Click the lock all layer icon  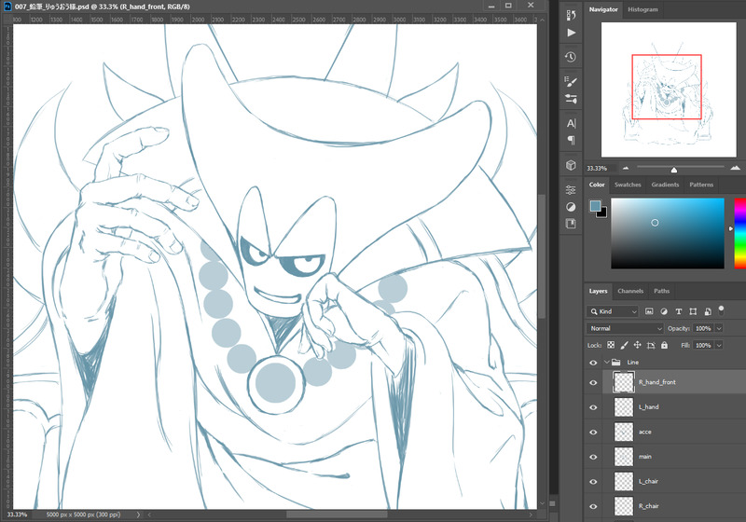pyautogui.click(x=663, y=345)
